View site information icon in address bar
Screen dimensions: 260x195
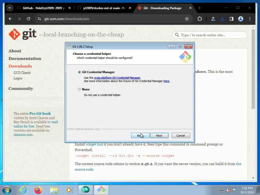pyautogui.click(x=39, y=19)
